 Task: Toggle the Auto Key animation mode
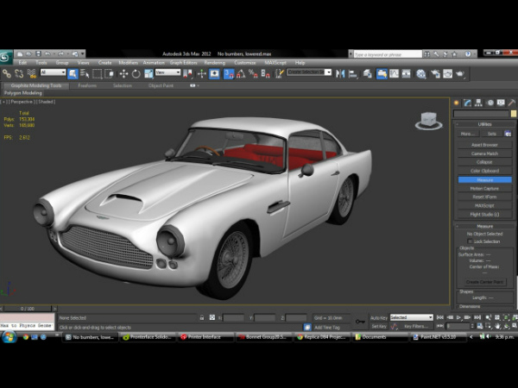click(378, 317)
